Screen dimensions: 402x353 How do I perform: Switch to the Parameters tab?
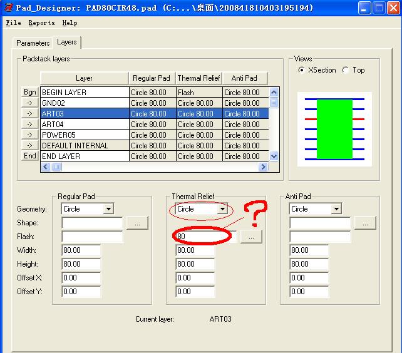(33, 43)
